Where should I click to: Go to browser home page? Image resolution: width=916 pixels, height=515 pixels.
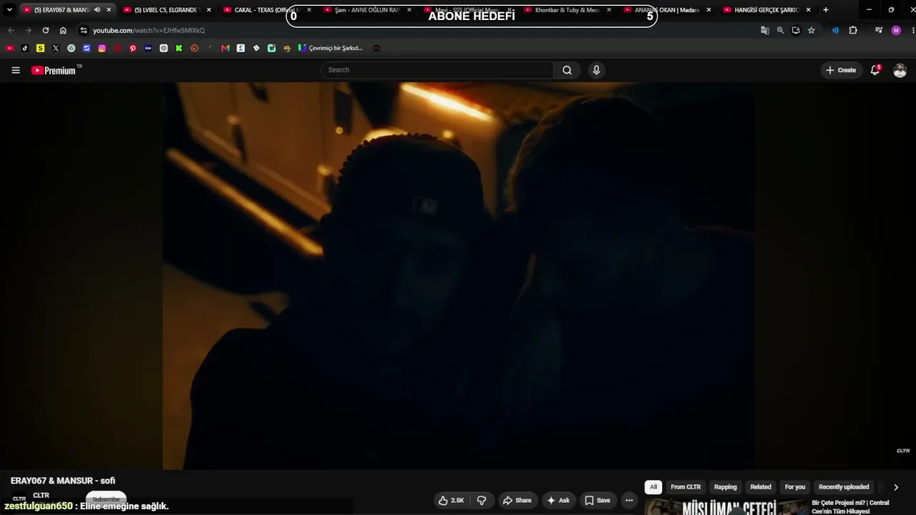63,30
